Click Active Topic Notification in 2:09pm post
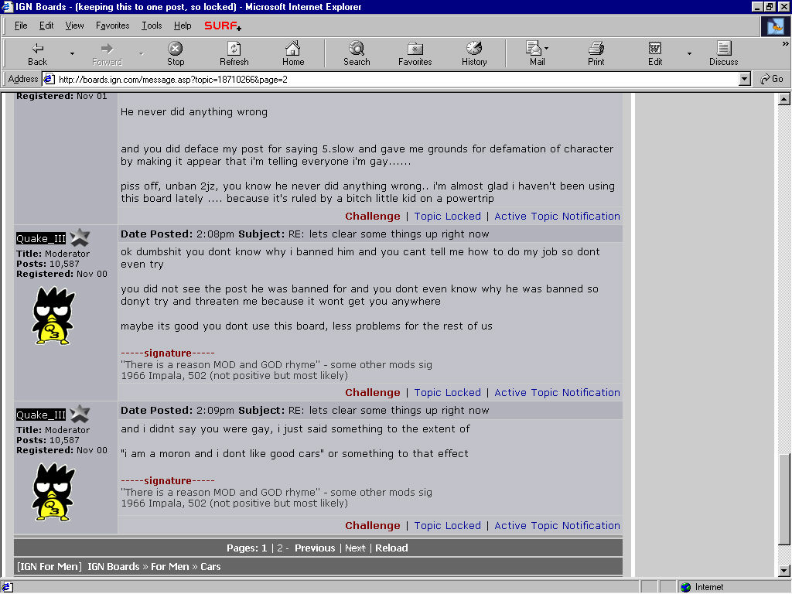Screen dimensions: 792x594 (557, 525)
